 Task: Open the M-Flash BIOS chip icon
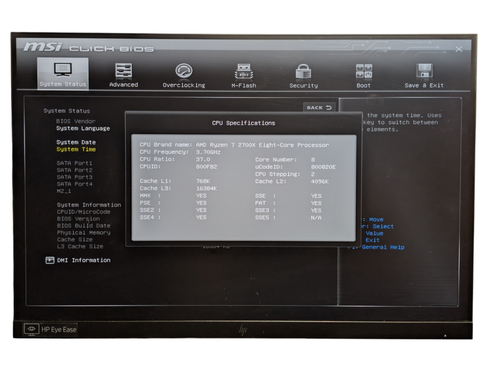pyautogui.click(x=244, y=71)
